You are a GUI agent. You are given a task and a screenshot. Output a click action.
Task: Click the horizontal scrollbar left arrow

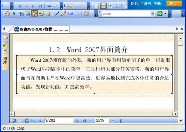pos(12,114)
